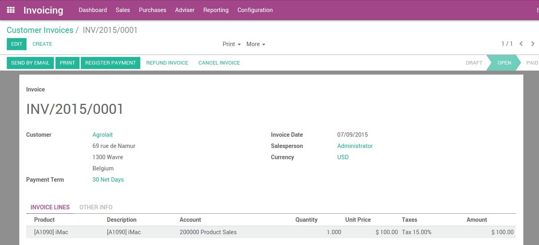Click the EDIT button
This screenshot has width=539, height=245.
click(x=16, y=44)
